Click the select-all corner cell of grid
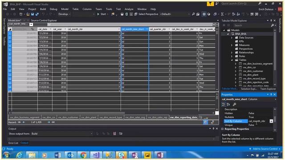The image size is (285, 160). tap(10, 29)
